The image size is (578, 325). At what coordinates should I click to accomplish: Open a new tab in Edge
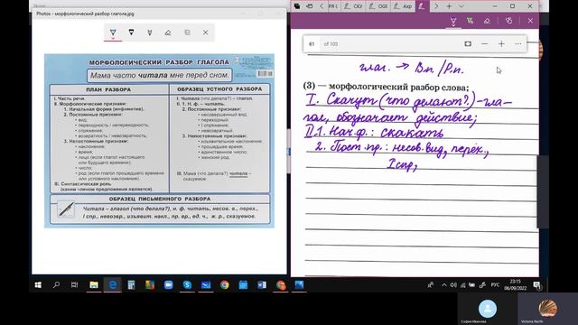coord(449,6)
